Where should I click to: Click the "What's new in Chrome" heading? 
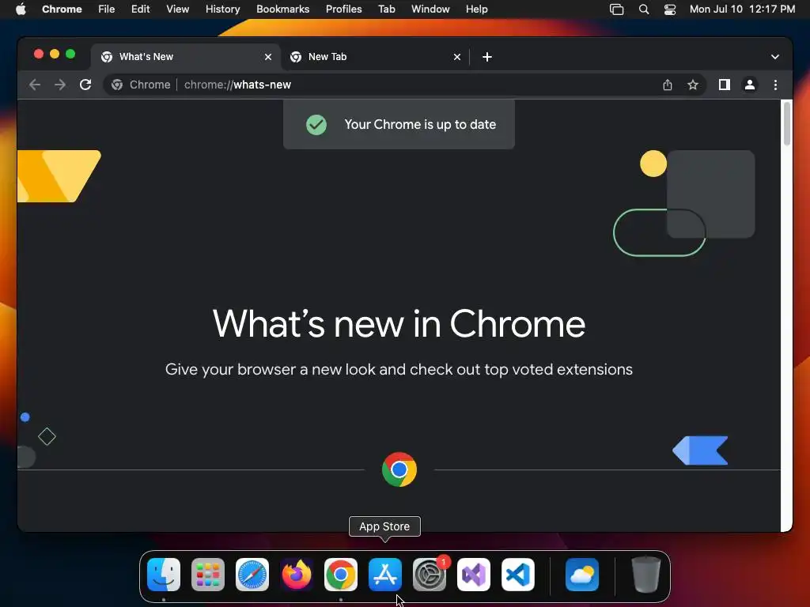point(399,324)
